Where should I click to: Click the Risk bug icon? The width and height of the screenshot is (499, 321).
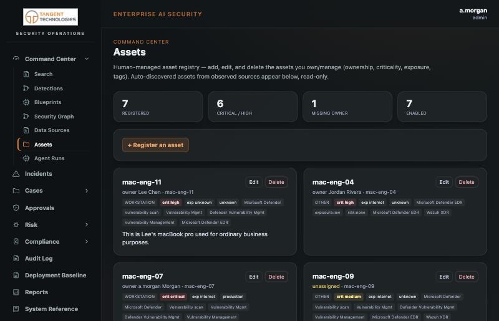(x=16, y=224)
